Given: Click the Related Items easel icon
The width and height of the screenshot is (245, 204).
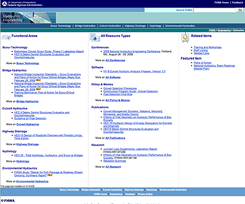Looking at the screenshot, I should pos(185,38).
